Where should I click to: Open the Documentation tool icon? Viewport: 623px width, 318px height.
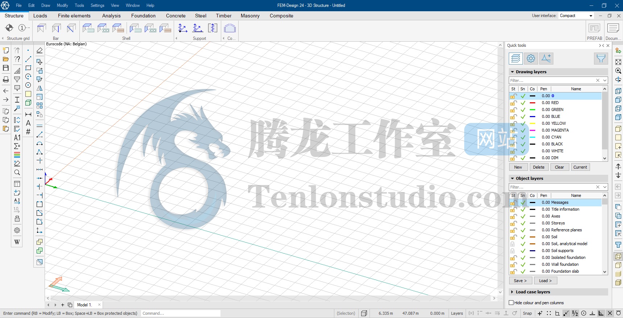coord(613,28)
